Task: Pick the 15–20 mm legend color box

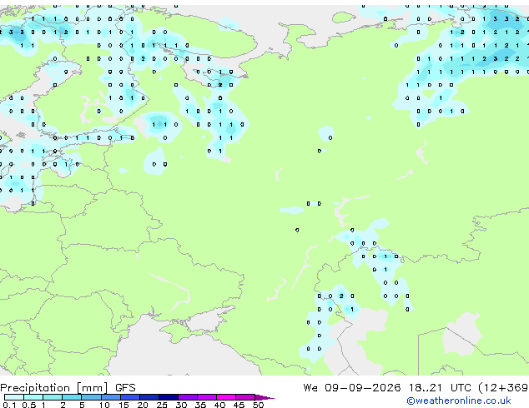Action: (130, 397)
